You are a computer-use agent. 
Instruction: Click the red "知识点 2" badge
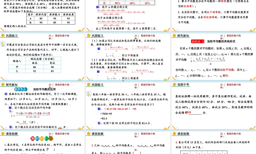click(197, 42)
